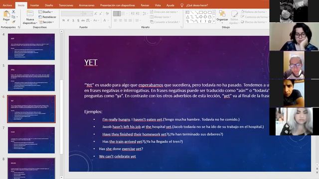The width and height of the screenshot is (319, 179).
Task: Open the font size combo box
Action: tap(88, 13)
